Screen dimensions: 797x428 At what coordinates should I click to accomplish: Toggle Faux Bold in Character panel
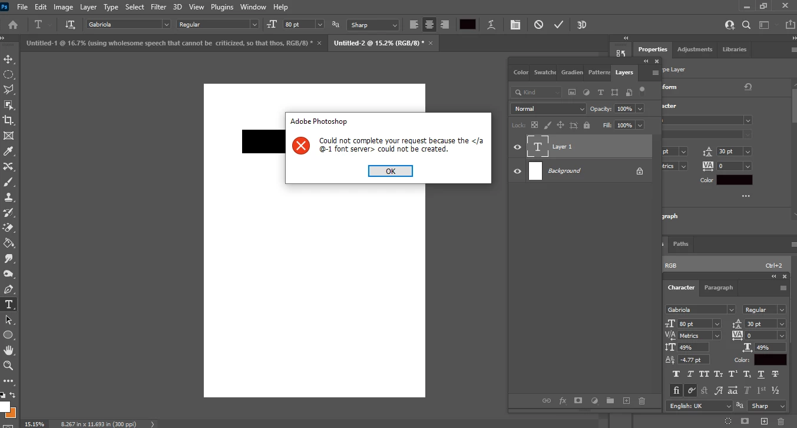coord(676,374)
